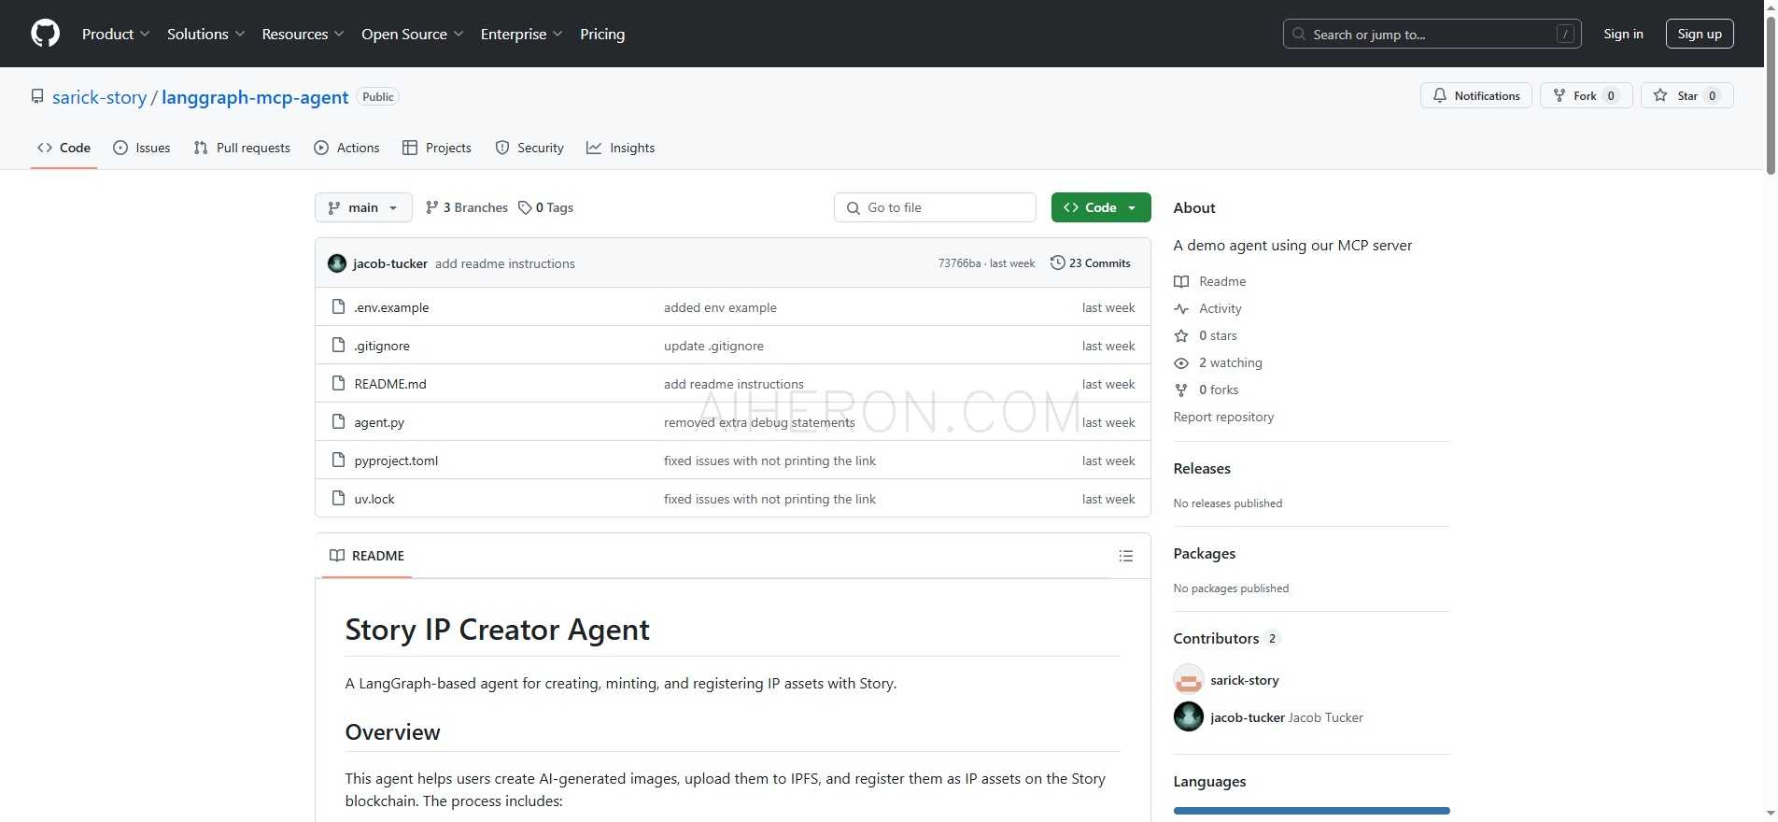Screen dimensions: 1778x822
Task: Expand the Open Source menu
Action: [413, 34]
